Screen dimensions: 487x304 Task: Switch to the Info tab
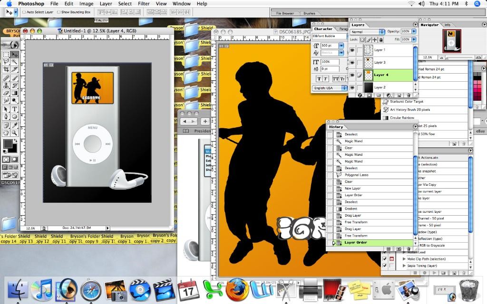448,25
